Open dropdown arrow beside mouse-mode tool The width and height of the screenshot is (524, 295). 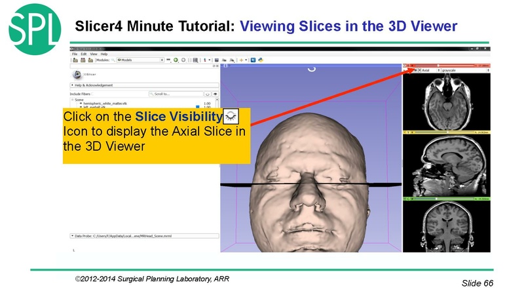(210, 60)
